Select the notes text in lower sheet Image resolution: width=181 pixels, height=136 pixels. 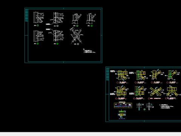click(x=166, y=107)
